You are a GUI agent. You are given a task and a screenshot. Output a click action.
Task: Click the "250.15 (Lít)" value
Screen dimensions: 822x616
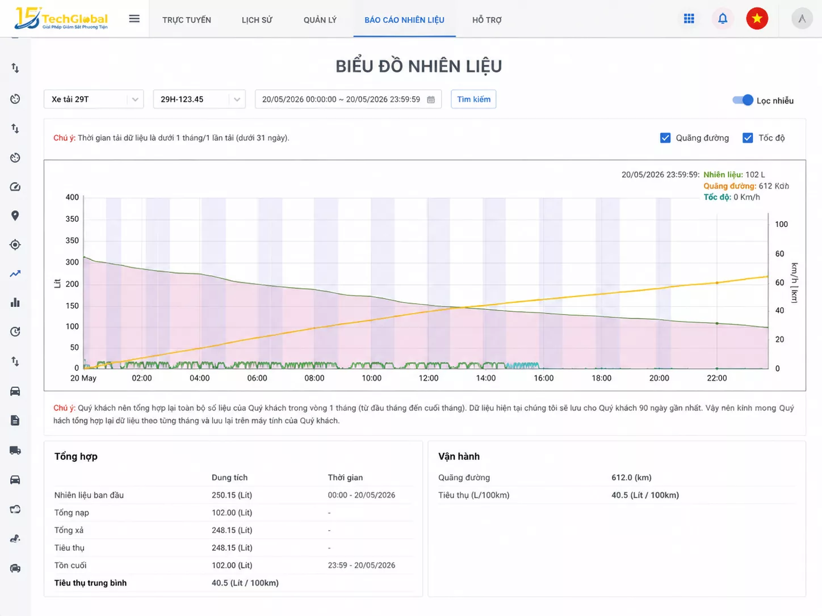click(232, 495)
